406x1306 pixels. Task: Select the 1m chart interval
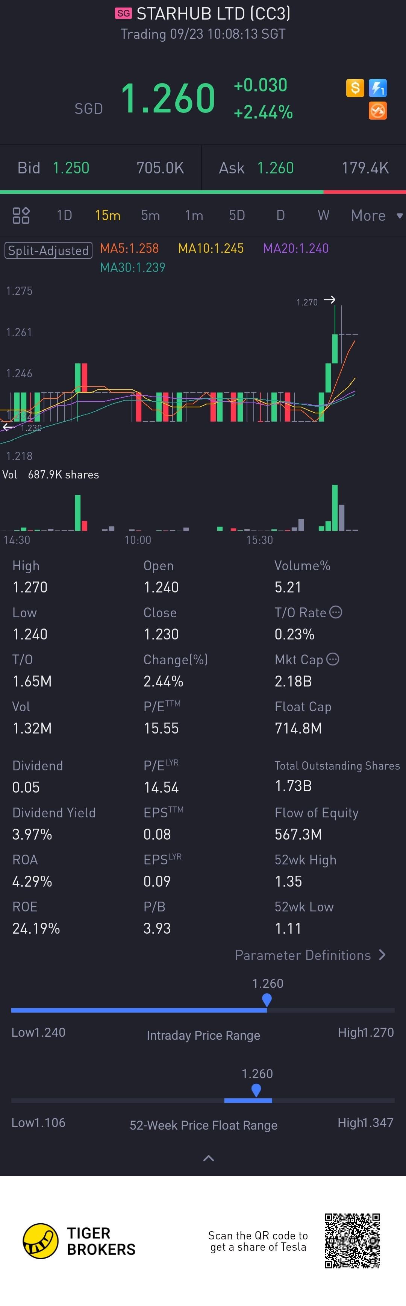click(194, 216)
